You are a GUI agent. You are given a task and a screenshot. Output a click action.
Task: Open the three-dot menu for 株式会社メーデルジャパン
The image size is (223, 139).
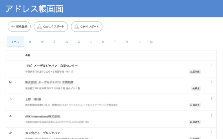point(212,132)
